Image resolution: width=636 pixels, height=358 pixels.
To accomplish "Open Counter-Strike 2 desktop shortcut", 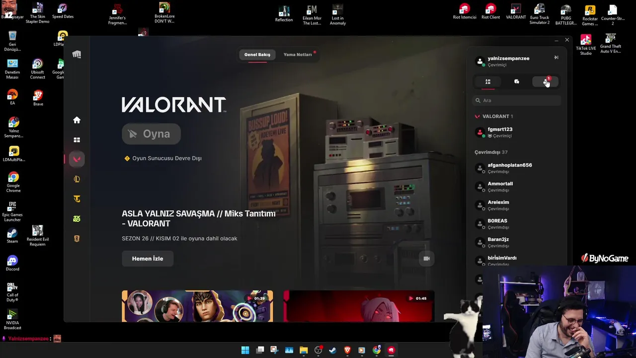I will coord(613,15).
